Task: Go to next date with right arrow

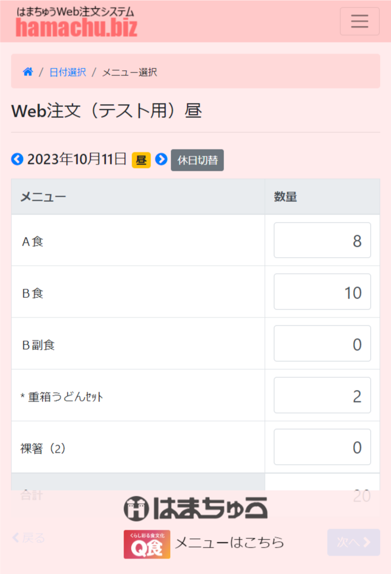Action: click(161, 159)
